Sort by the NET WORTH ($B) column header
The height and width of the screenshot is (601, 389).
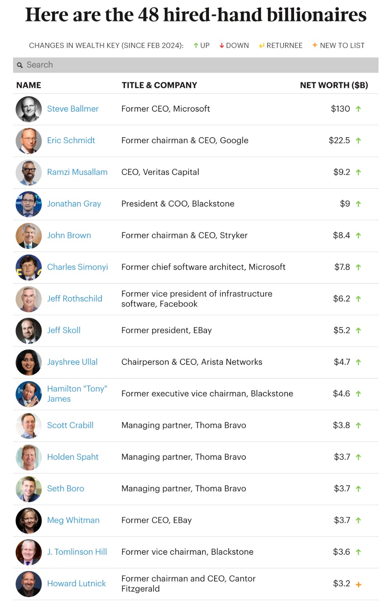pyautogui.click(x=334, y=85)
